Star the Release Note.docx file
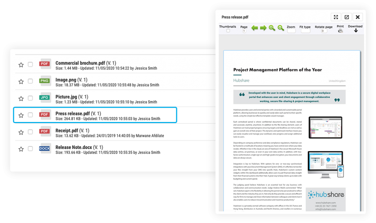This screenshot has height=223, width=376. [21, 149]
